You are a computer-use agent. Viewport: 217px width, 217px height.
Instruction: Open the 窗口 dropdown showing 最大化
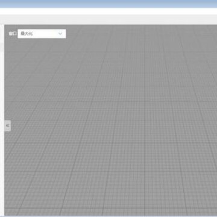click(42, 34)
